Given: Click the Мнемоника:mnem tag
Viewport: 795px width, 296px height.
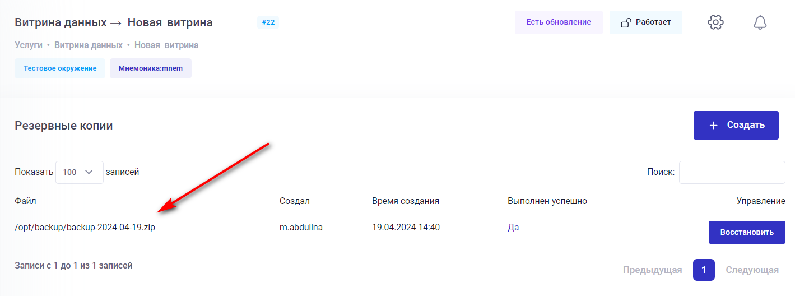Looking at the screenshot, I should [x=150, y=68].
